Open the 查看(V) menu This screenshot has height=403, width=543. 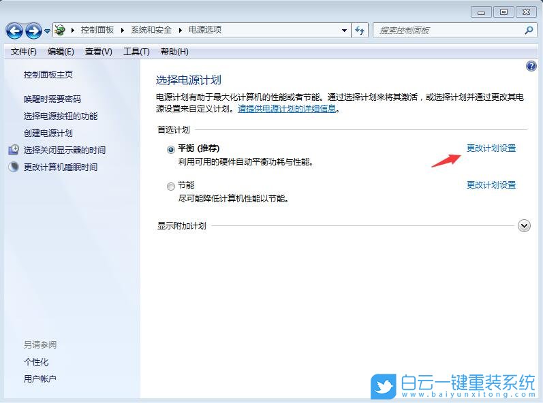(99, 52)
